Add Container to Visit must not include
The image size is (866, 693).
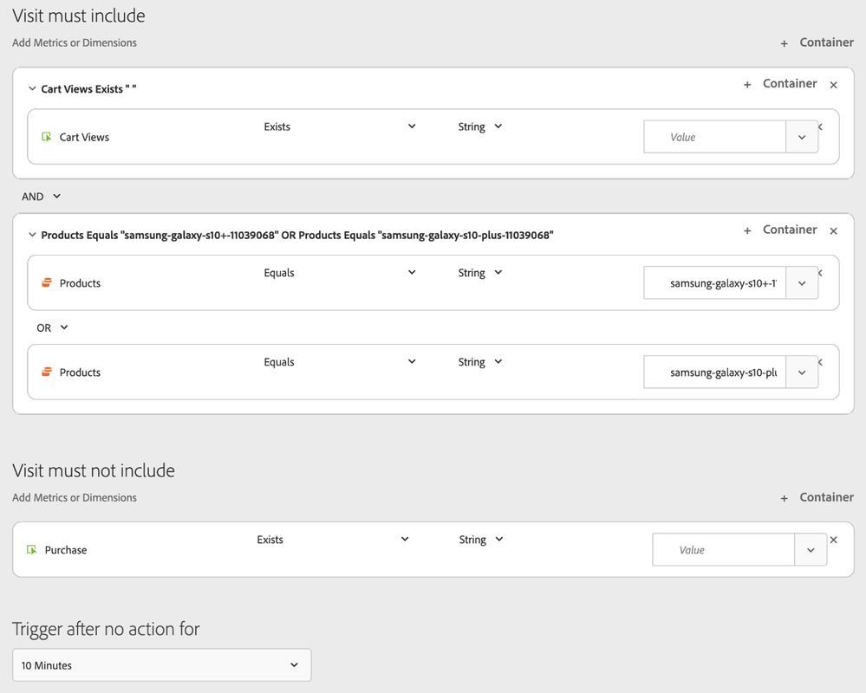pyautogui.click(x=817, y=498)
